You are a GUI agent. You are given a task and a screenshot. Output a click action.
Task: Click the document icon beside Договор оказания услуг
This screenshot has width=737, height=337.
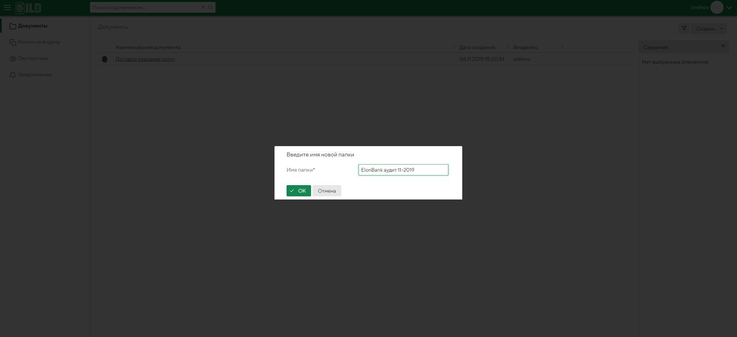point(104,59)
